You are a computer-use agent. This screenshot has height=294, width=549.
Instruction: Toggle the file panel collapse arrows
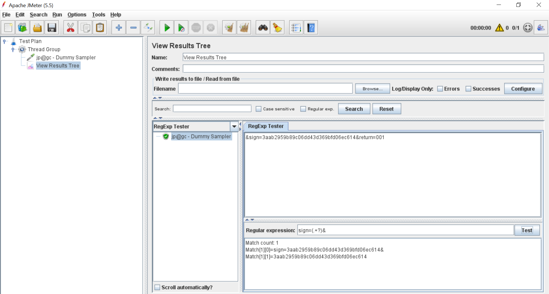[x=157, y=98]
